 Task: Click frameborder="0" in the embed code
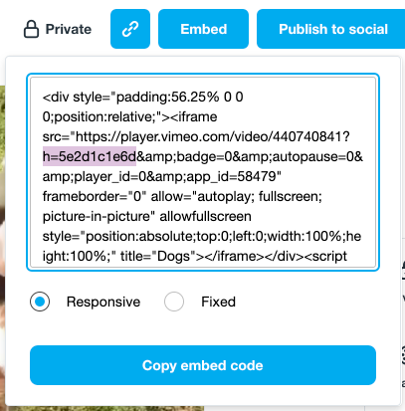pos(95,196)
